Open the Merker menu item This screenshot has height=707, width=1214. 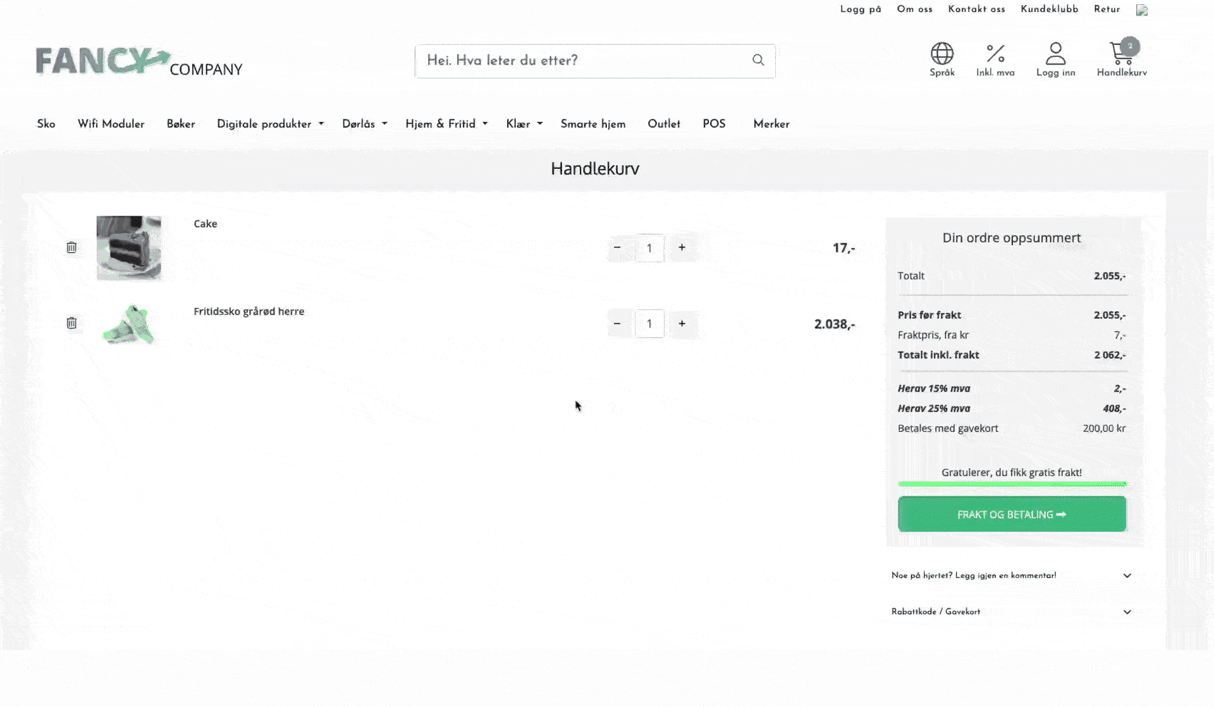click(771, 124)
